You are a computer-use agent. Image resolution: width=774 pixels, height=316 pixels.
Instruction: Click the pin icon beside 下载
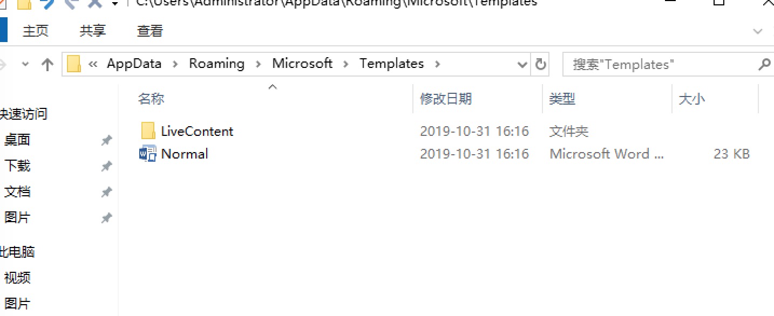click(x=107, y=166)
